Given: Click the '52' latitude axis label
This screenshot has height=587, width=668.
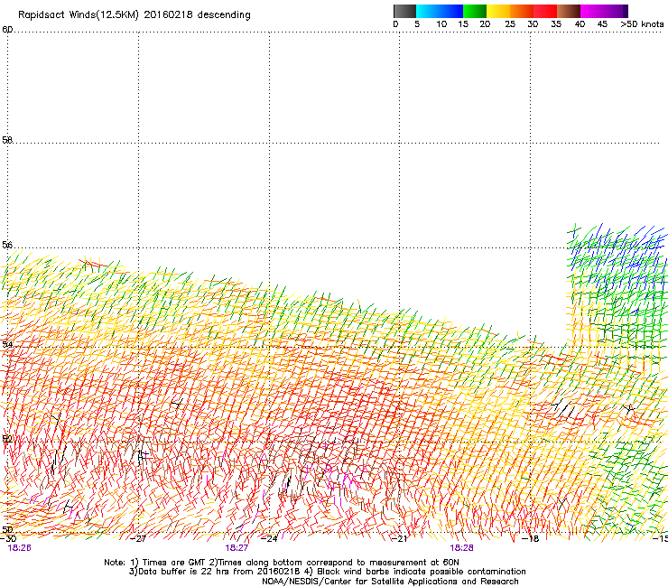Looking at the screenshot, I should click(7, 439).
